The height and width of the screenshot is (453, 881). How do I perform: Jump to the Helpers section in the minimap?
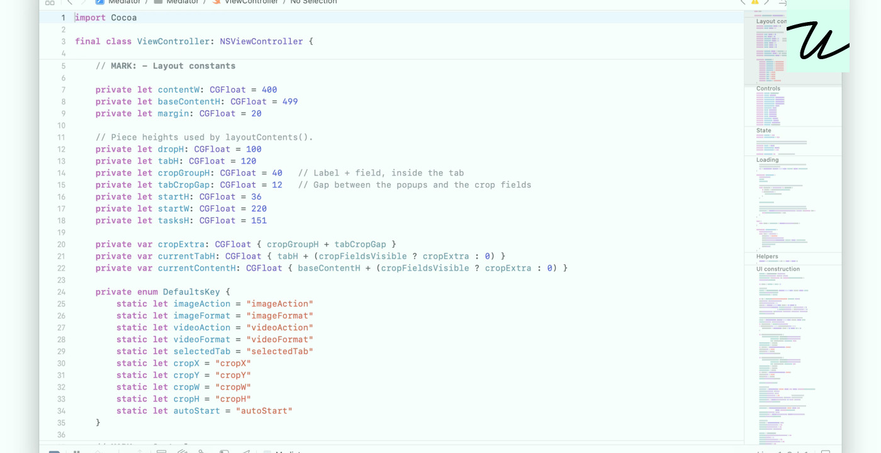[767, 257]
